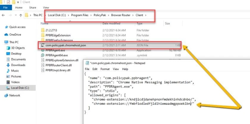250x124 pixels.
Task: Expand the Quick access tree node
Action: (2, 27)
